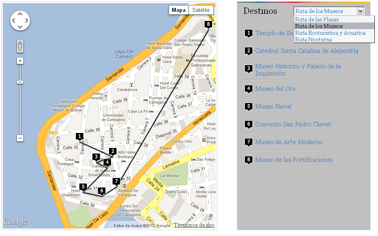Select map marker number 5
378x236 pixels.
coord(83,187)
